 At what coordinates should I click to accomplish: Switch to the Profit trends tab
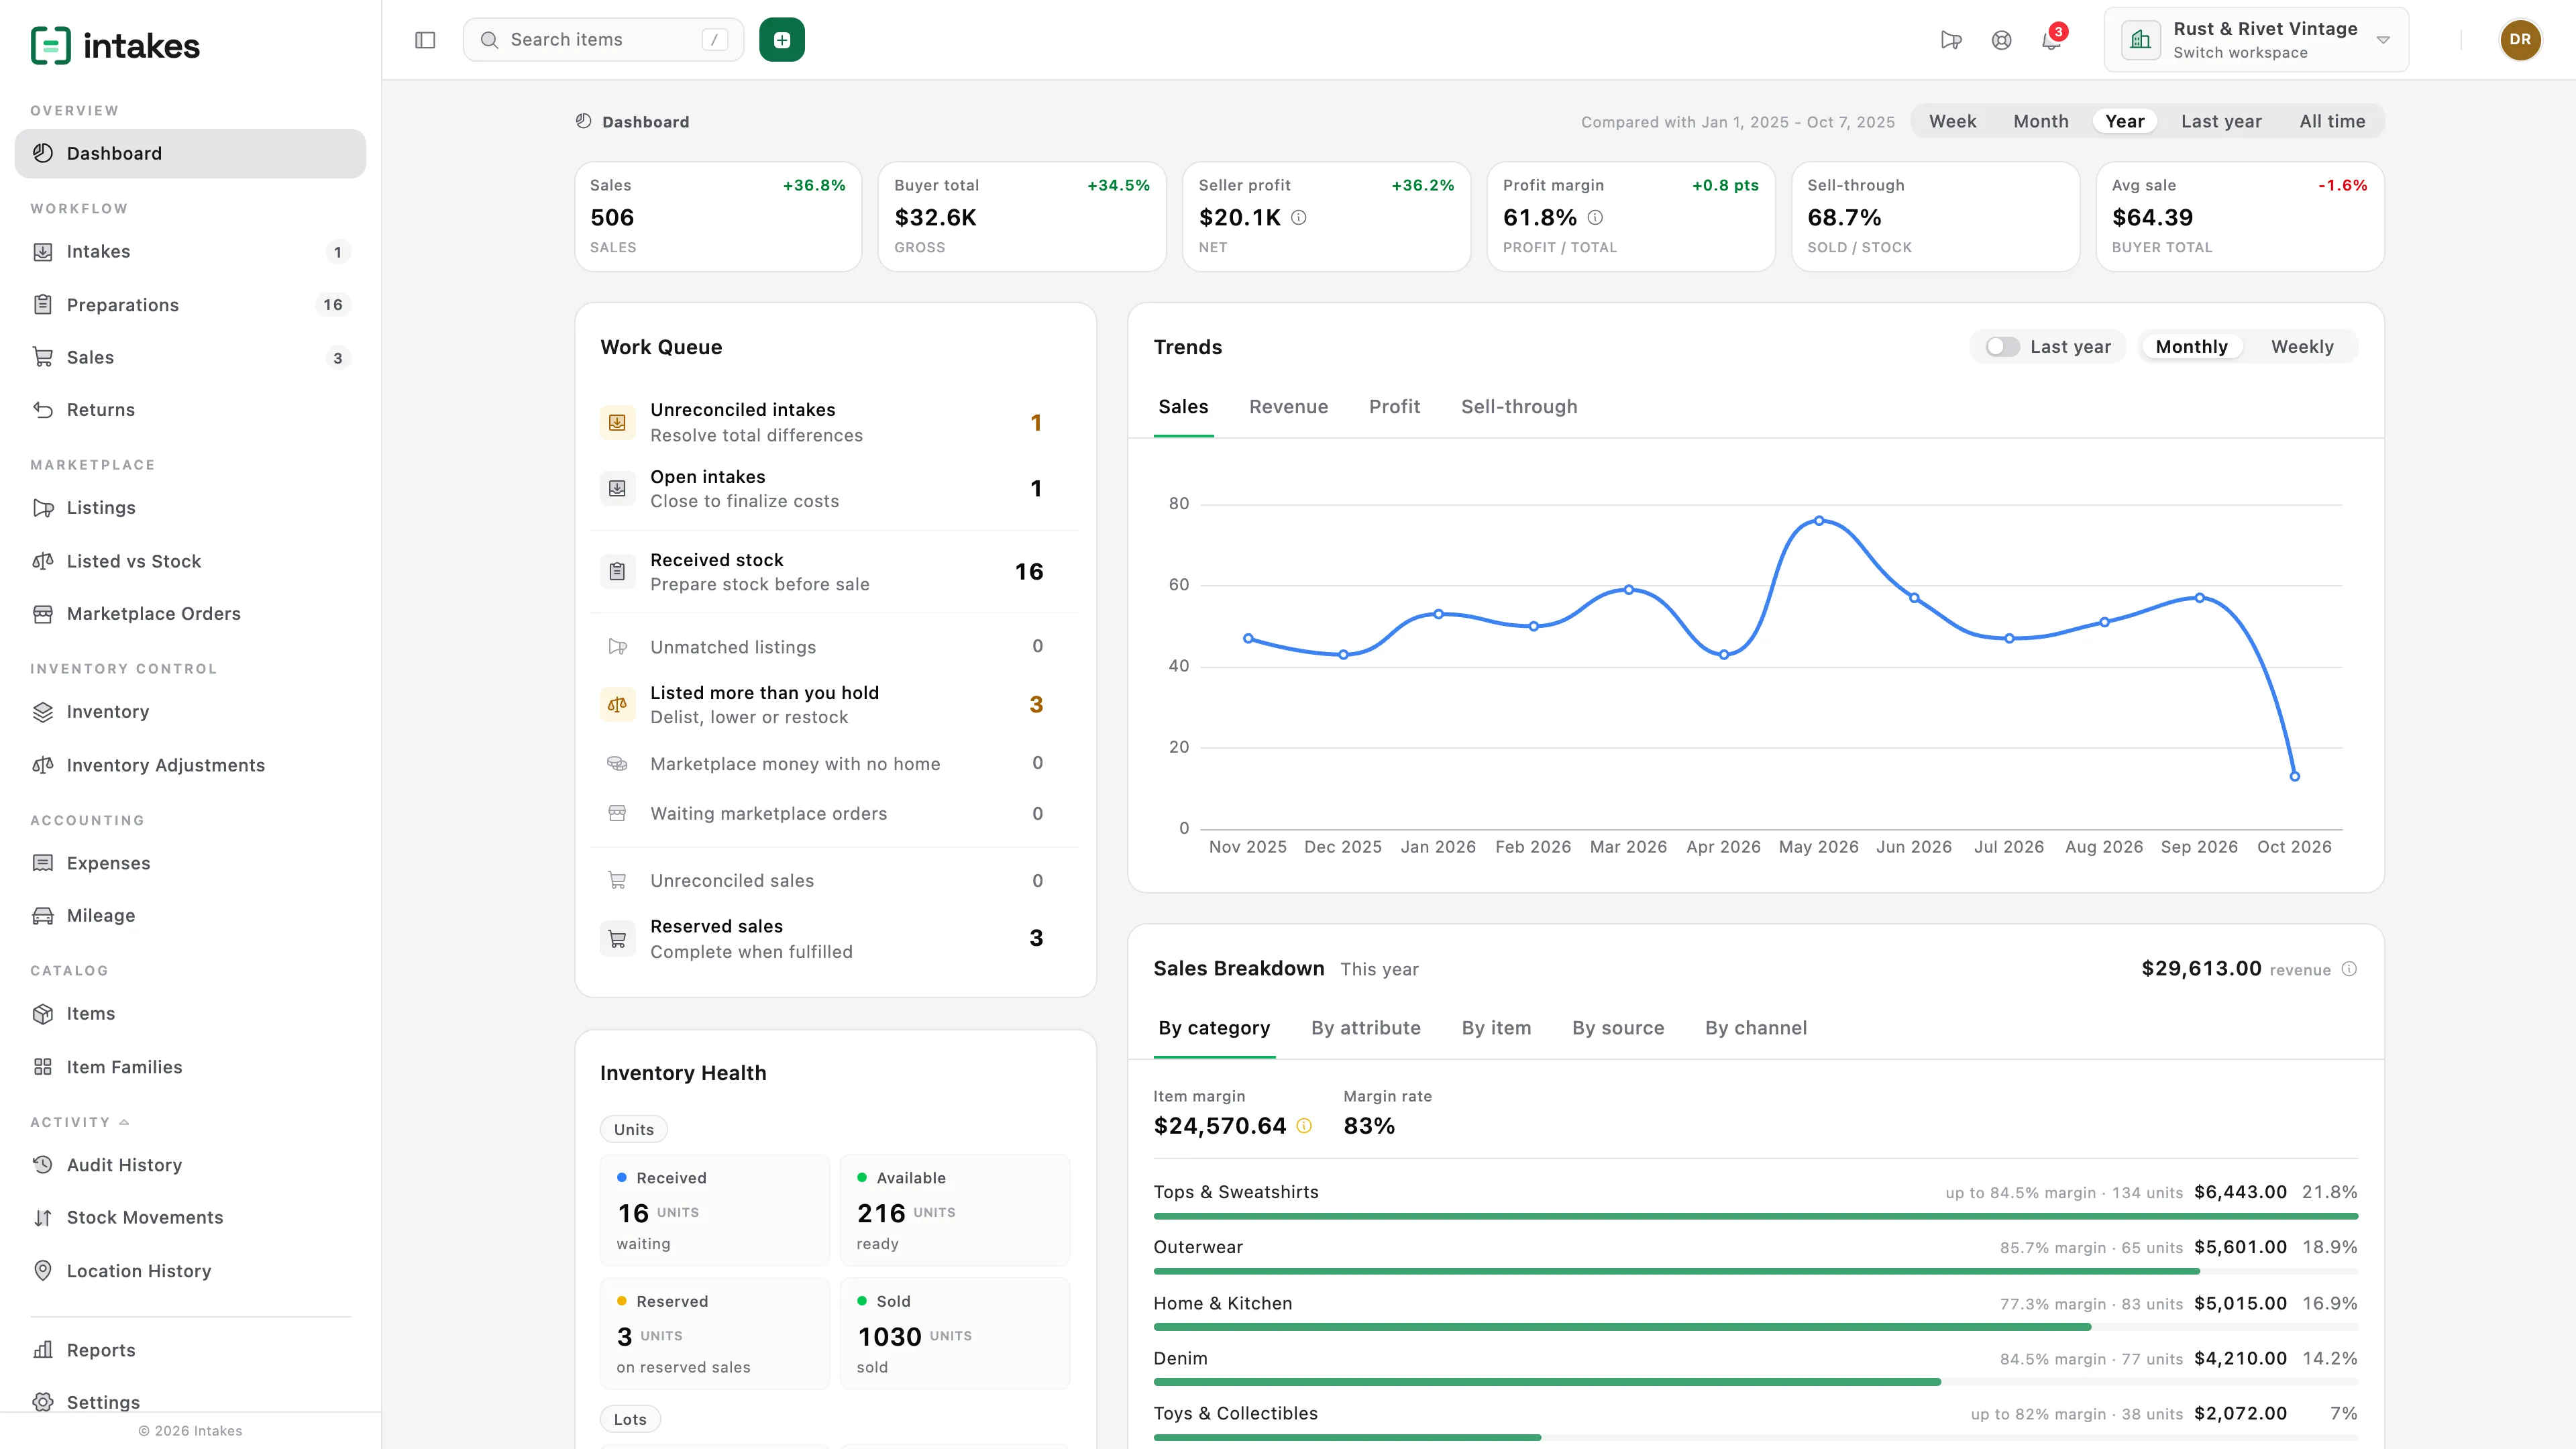(1394, 407)
